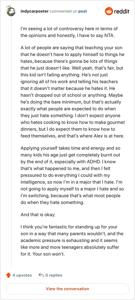Open "View the conversation" button
Viewport: 135px width, 300px height.
click(67, 289)
